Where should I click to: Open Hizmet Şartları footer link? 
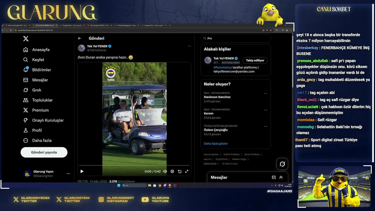tap(211, 154)
